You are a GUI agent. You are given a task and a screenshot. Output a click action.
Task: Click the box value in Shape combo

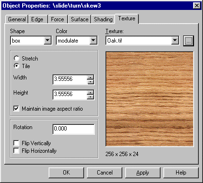[x=16, y=41]
